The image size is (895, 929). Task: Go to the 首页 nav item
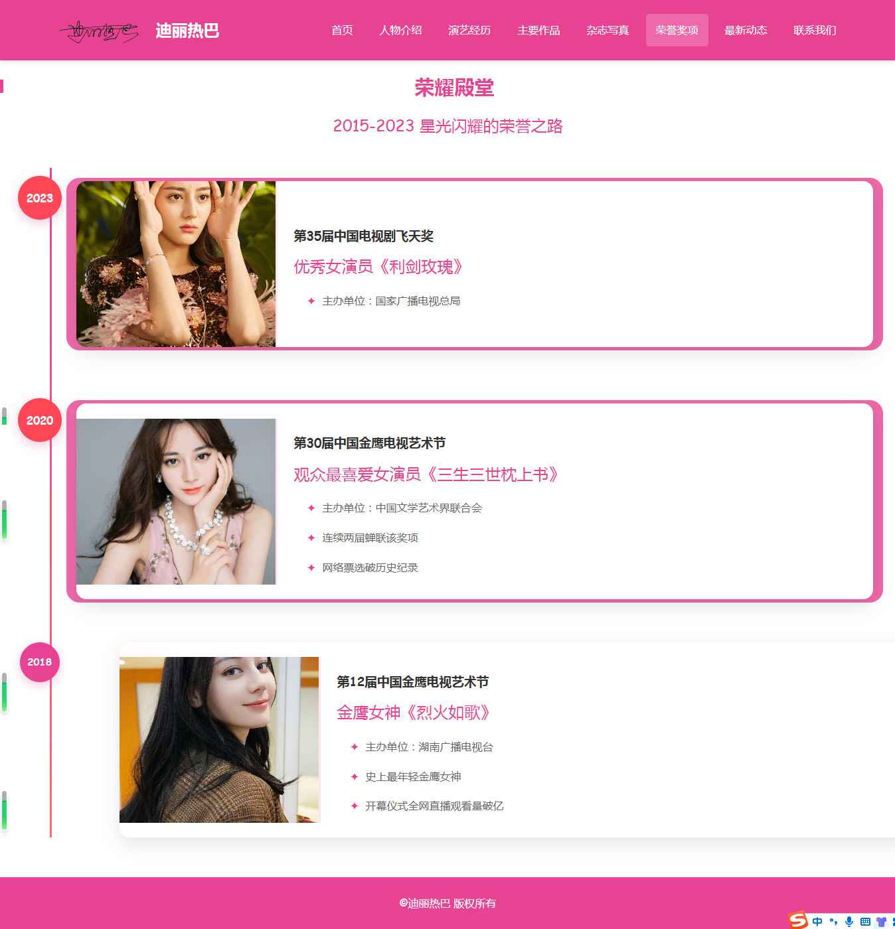click(342, 30)
